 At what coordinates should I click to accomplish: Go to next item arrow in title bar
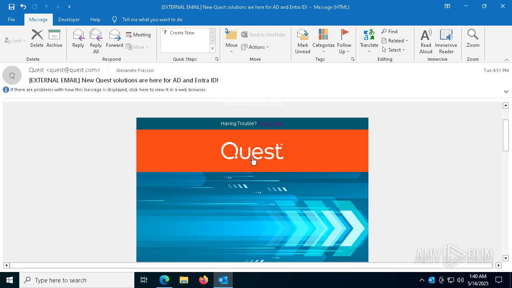58,7
